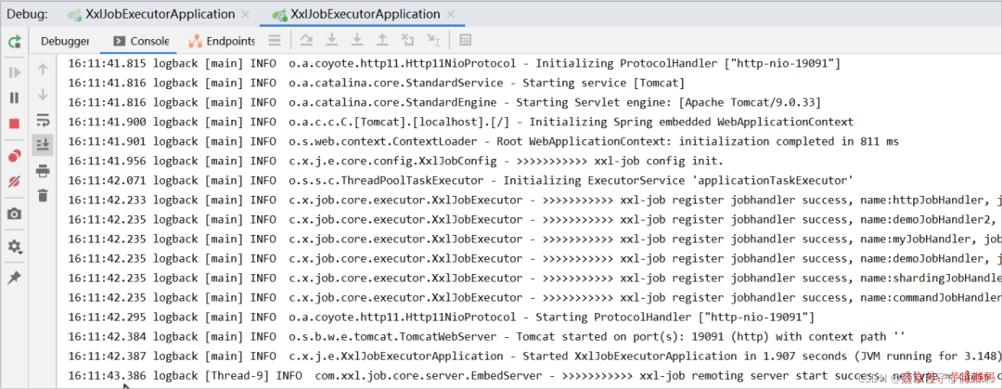This screenshot has width=1002, height=389.
Task: Toggle Mute Breakpoints icon
Action: click(15, 182)
